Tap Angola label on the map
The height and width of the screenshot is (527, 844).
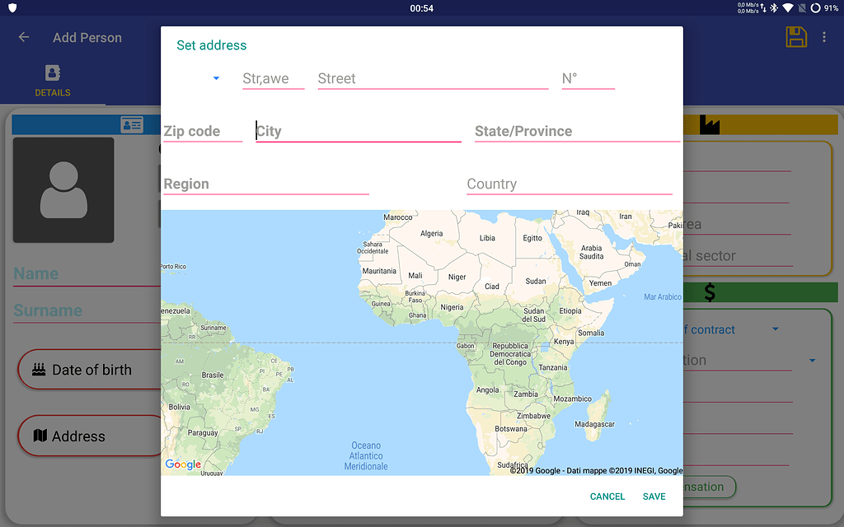point(488,390)
